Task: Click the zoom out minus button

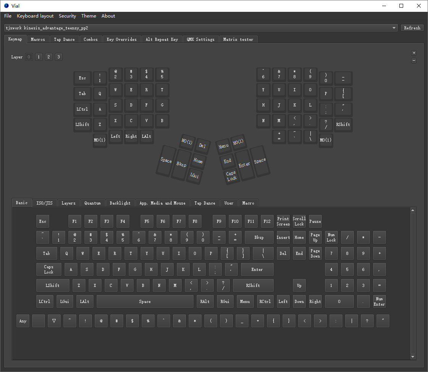Action: pyautogui.click(x=414, y=61)
